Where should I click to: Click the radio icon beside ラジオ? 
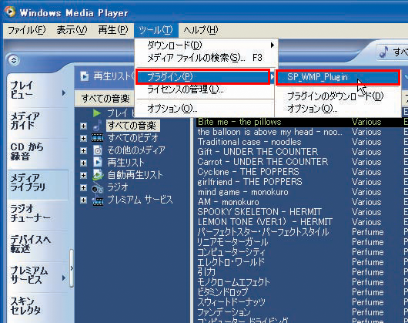point(98,188)
